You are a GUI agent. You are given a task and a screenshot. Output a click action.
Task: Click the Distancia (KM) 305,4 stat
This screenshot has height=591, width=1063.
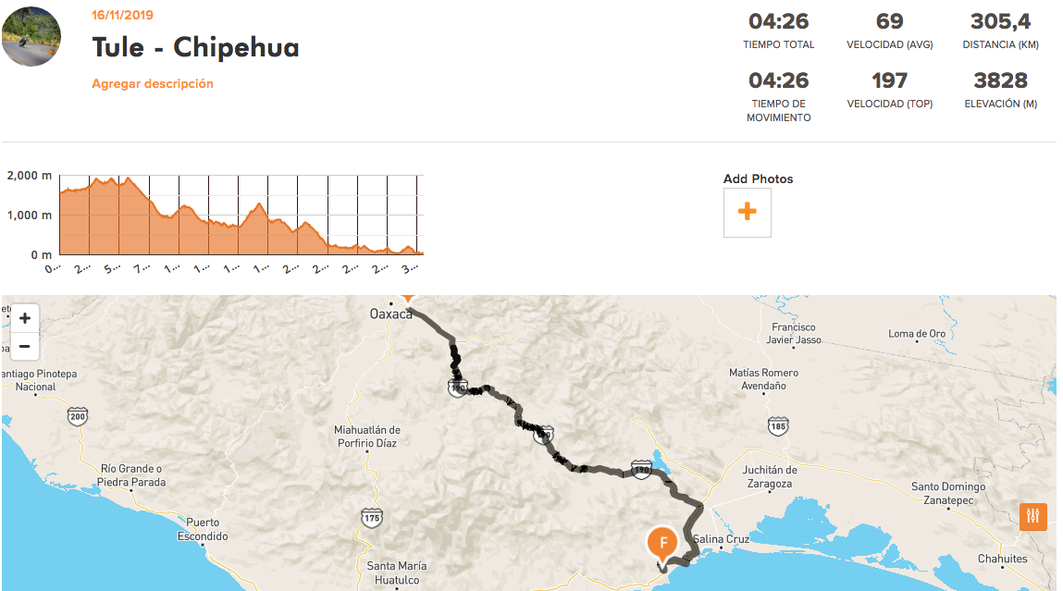click(x=1001, y=31)
